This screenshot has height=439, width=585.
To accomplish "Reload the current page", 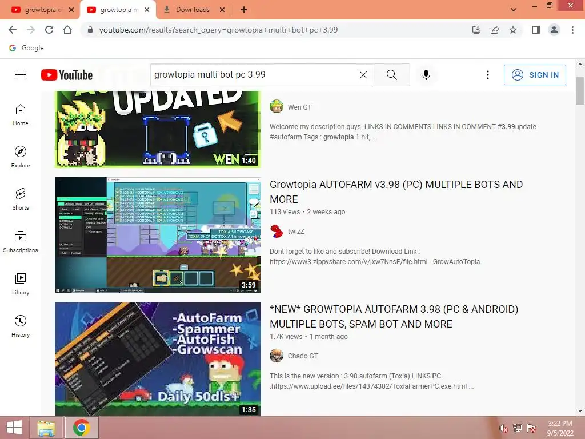I will pos(49,30).
